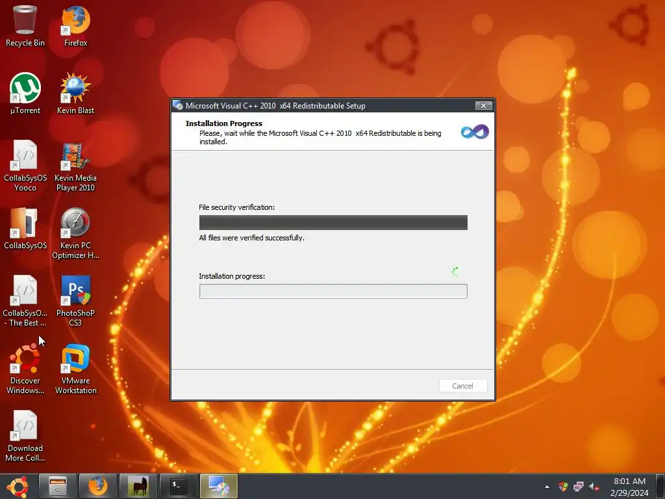Open the horse picture taskbar icon

pos(138,486)
